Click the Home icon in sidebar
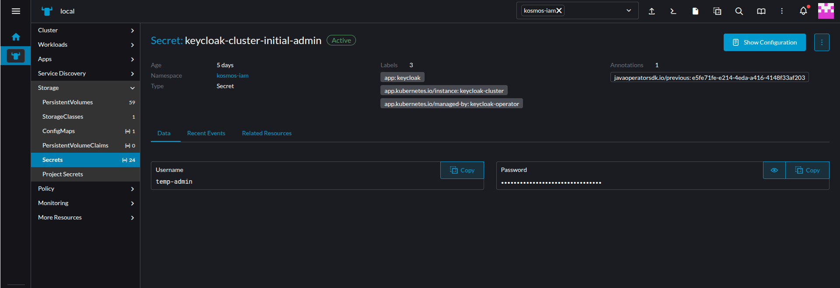This screenshot has height=288, width=840. click(x=16, y=37)
